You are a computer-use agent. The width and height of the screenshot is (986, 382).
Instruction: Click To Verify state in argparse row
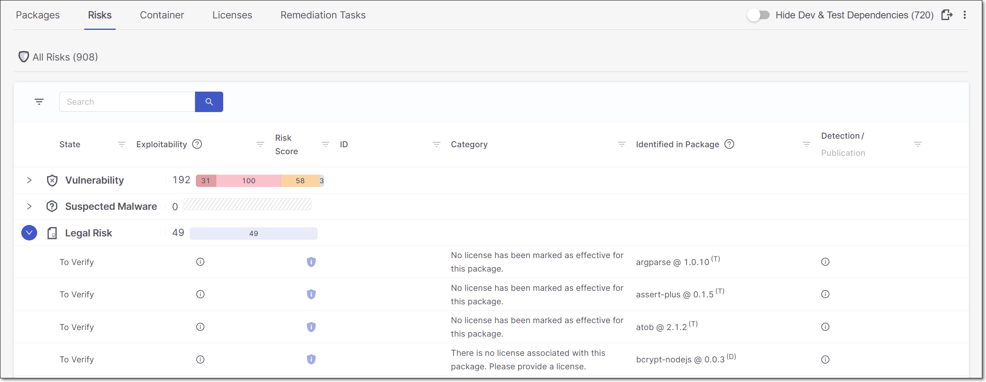point(76,262)
